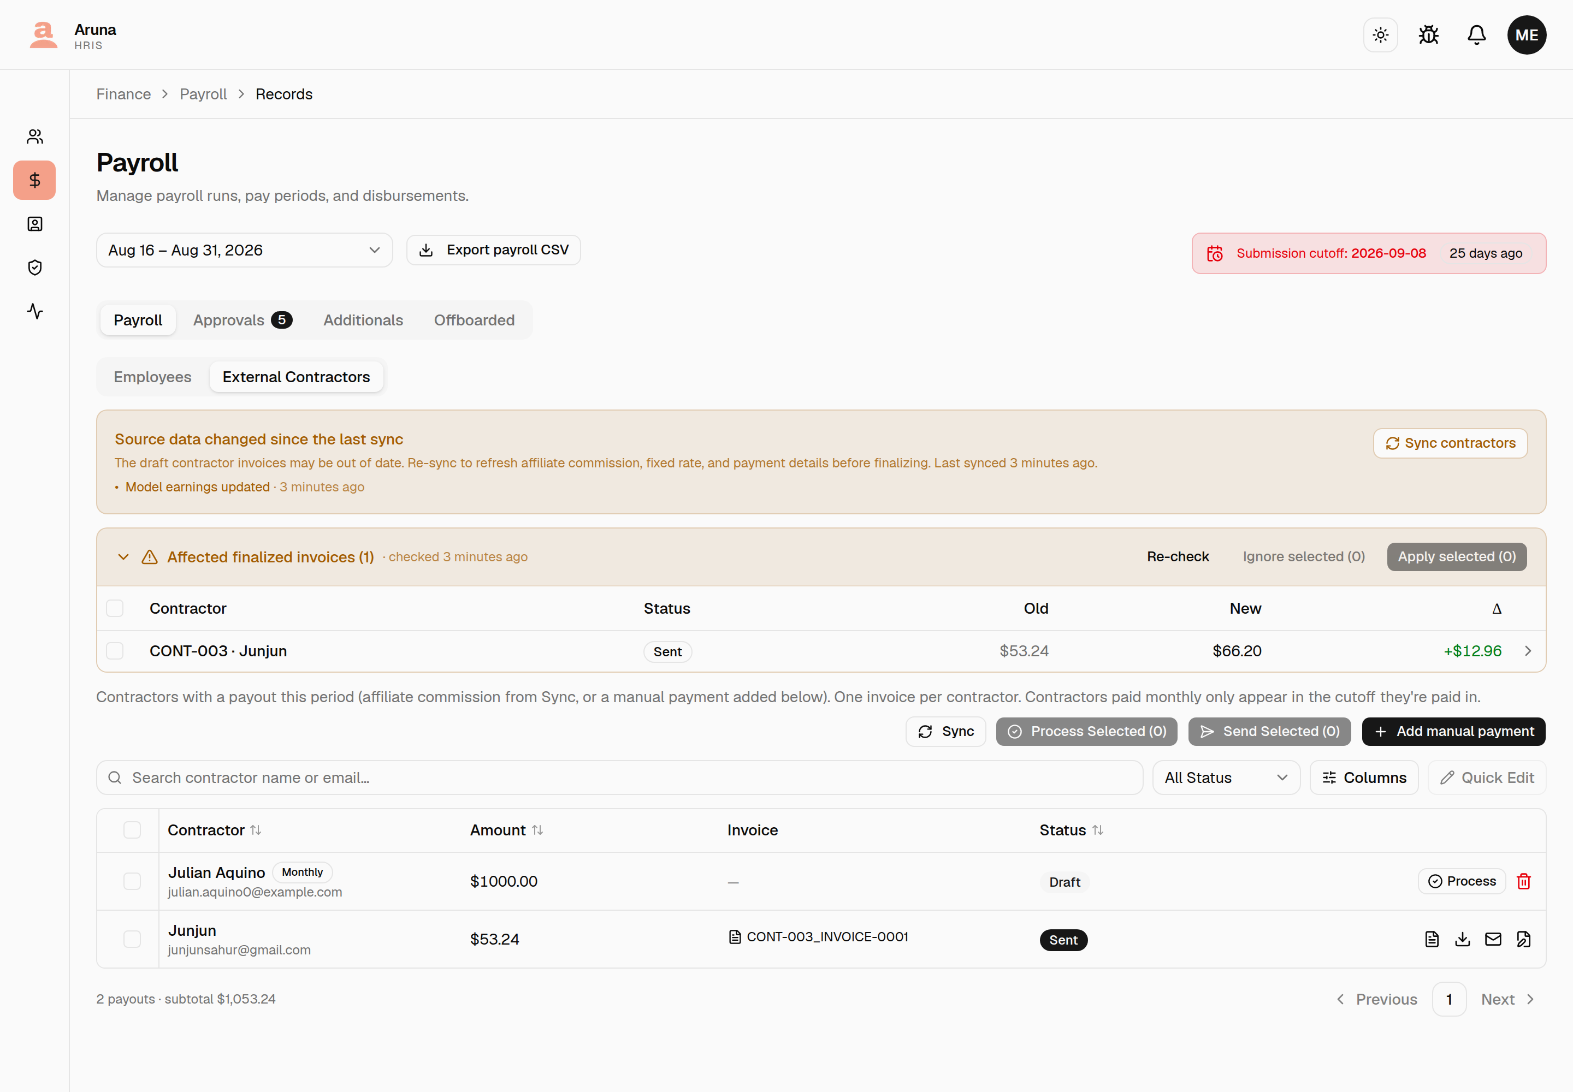Select all contractors in payouts table
Image resolution: width=1573 pixels, height=1092 pixels.
[x=132, y=830]
